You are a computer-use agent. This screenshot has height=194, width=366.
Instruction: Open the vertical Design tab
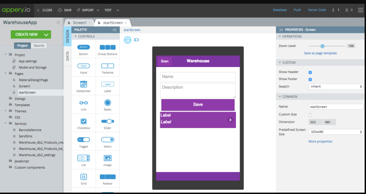68,36
